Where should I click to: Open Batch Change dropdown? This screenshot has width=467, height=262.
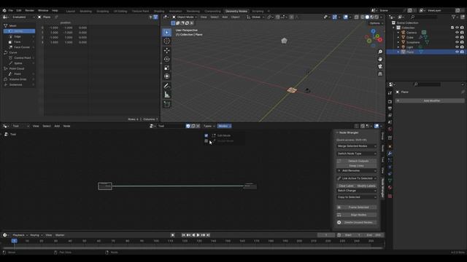pyautogui.click(x=357, y=191)
